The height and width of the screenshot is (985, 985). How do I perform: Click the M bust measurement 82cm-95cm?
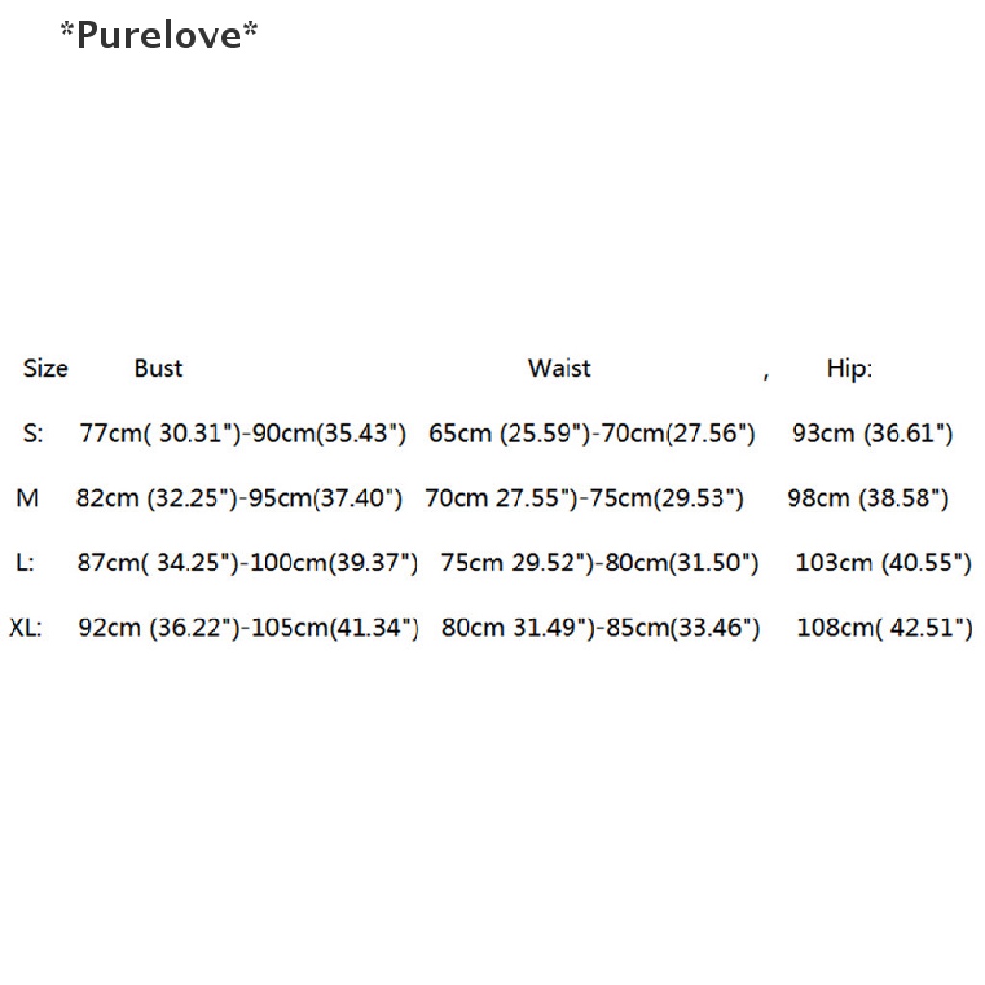(x=239, y=498)
